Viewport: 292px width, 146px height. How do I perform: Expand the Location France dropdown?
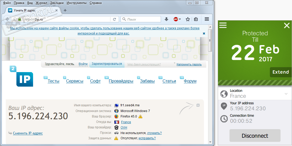[x=286, y=94]
